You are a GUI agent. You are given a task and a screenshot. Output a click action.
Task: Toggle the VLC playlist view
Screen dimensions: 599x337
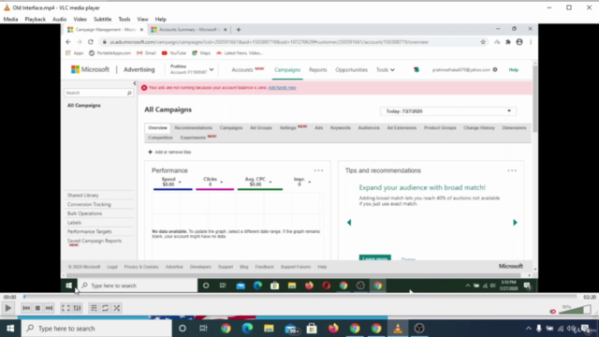94,308
